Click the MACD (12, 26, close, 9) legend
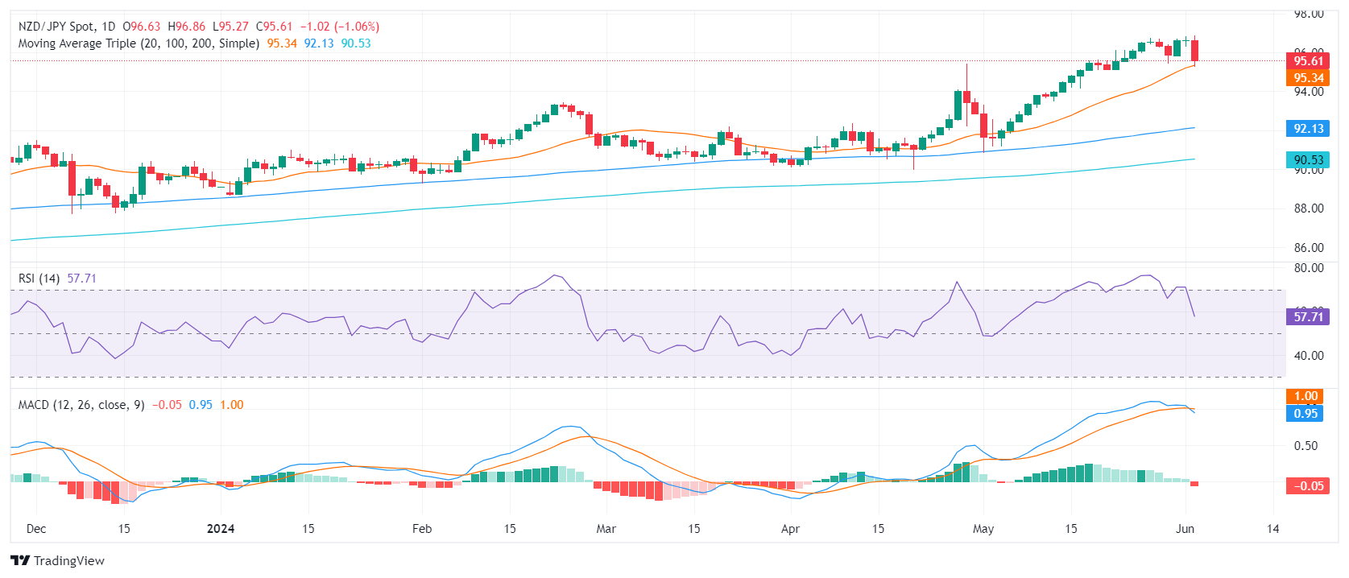 click(x=81, y=405)
